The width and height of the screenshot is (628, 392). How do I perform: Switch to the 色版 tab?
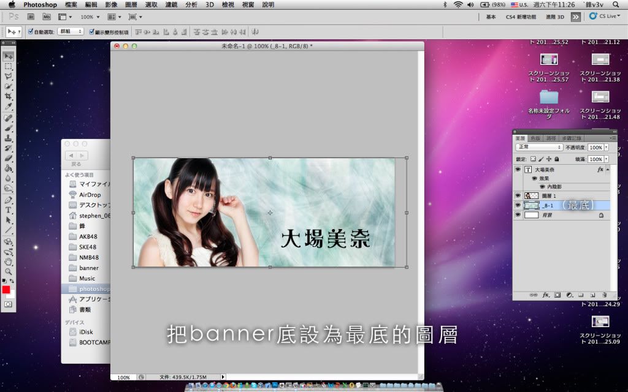click(x=535, y=138)
